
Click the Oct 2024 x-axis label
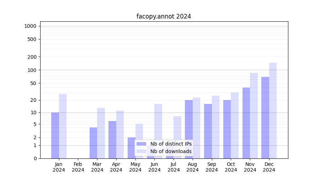coord(231,167)
